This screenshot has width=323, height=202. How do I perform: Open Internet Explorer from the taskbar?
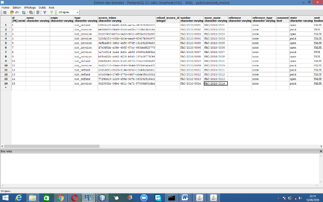point(19,198)
